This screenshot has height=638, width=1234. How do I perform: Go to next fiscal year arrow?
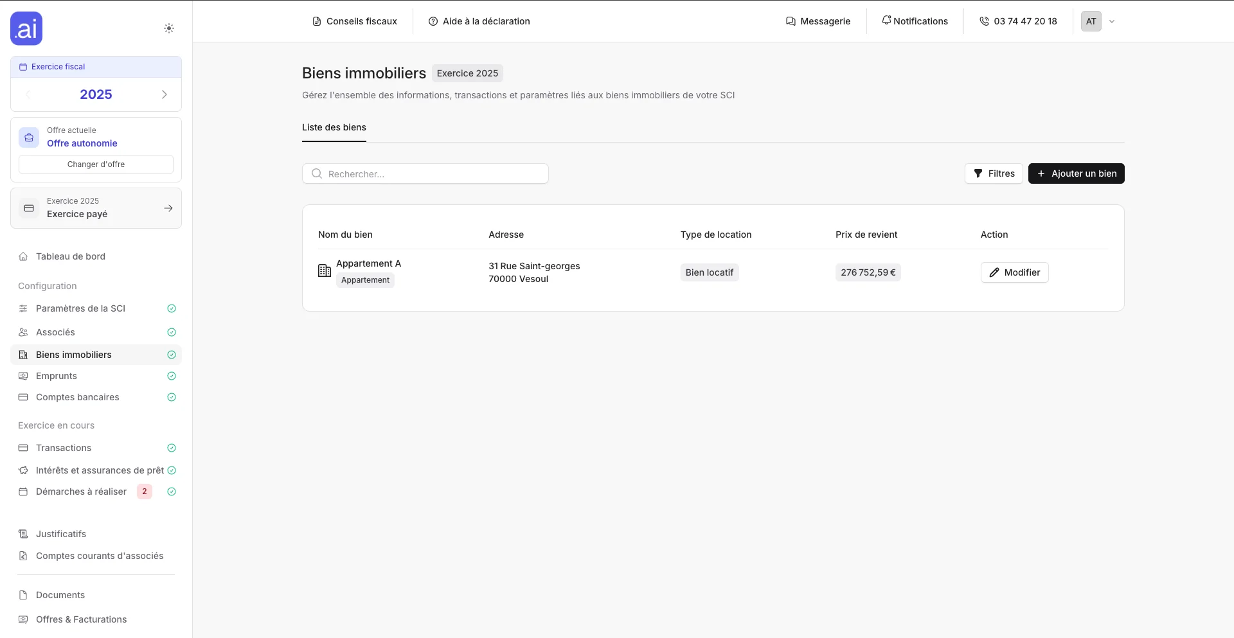165,94
